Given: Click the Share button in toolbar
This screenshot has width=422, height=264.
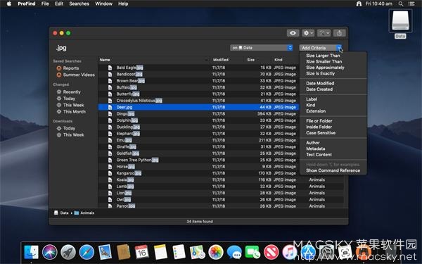Looking at the screenshot, I should point(340,33).
